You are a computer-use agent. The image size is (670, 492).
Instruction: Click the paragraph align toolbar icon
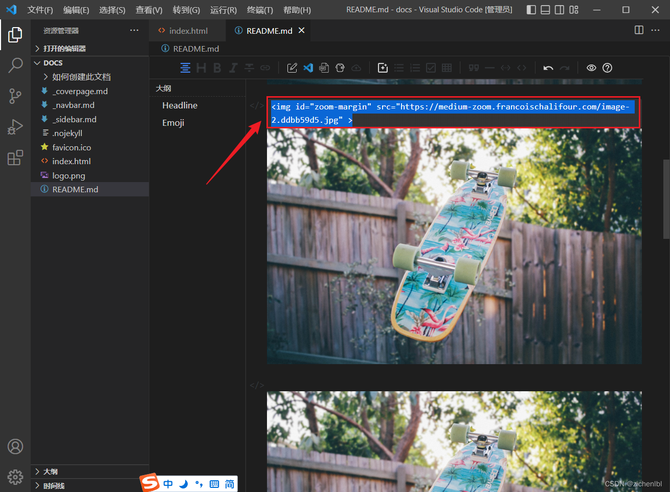[x=185, y=68]
